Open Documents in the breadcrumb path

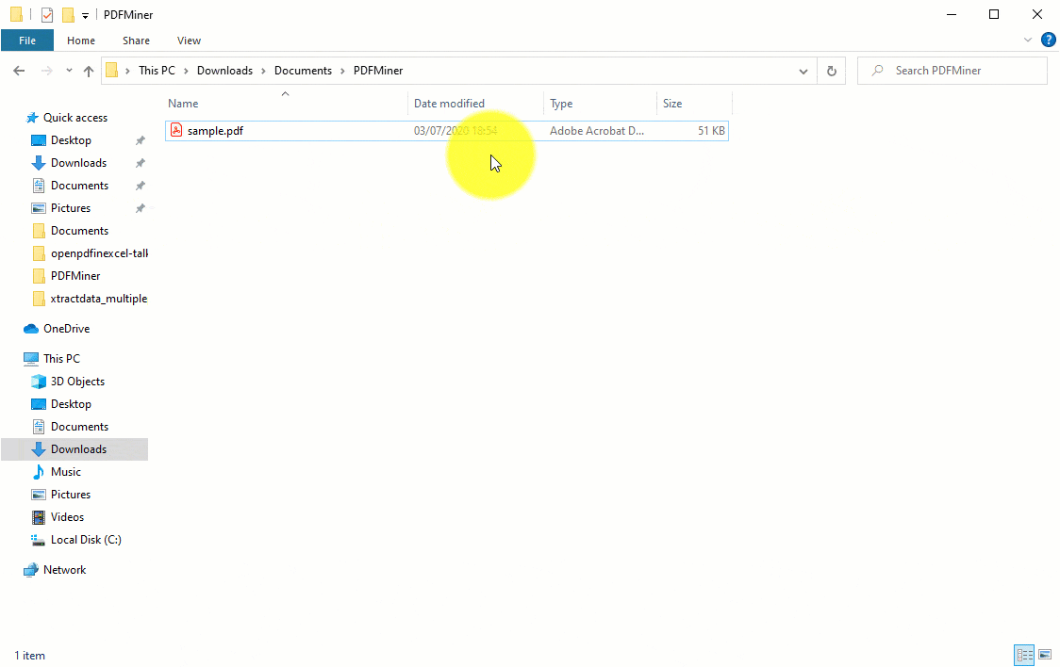coord(303,70)
